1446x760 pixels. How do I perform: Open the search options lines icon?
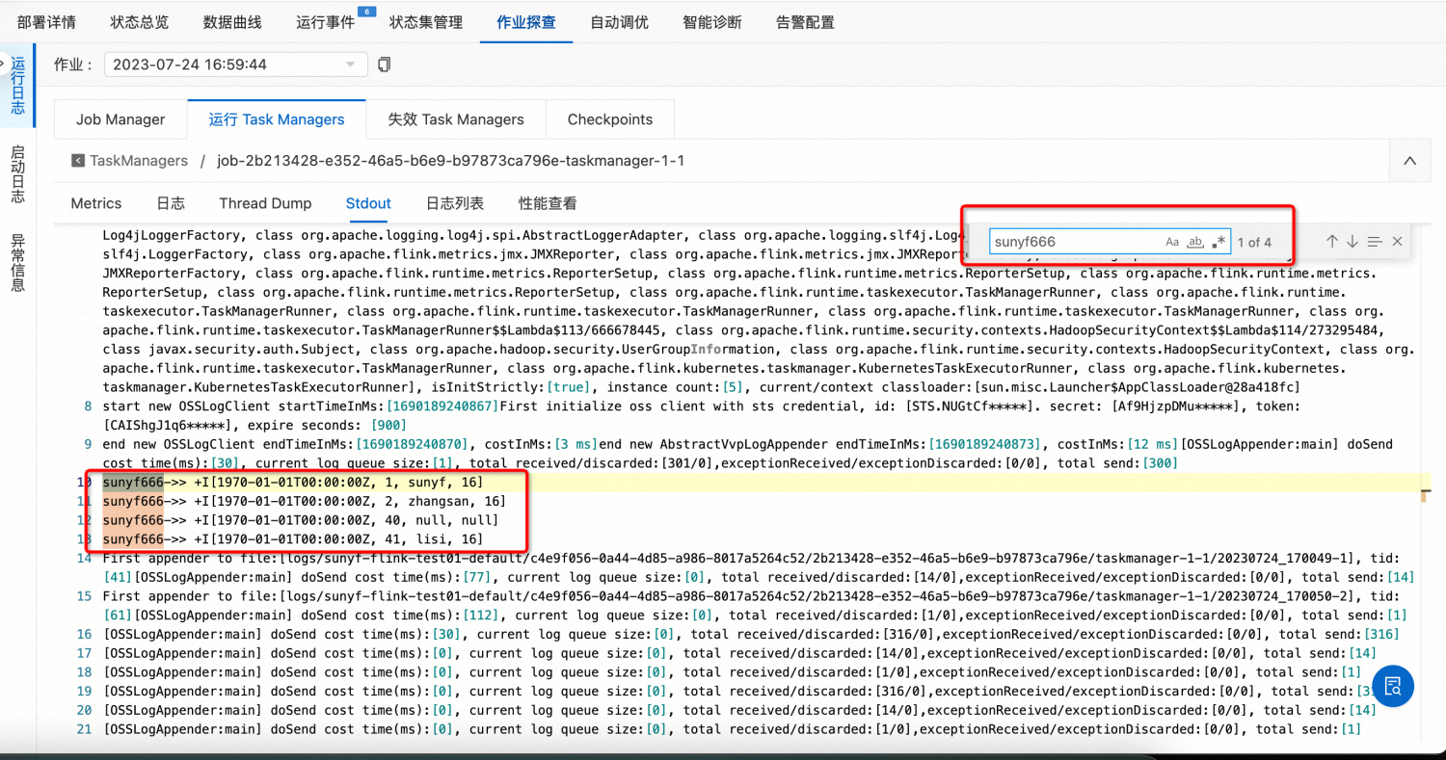pos(1374,242)
